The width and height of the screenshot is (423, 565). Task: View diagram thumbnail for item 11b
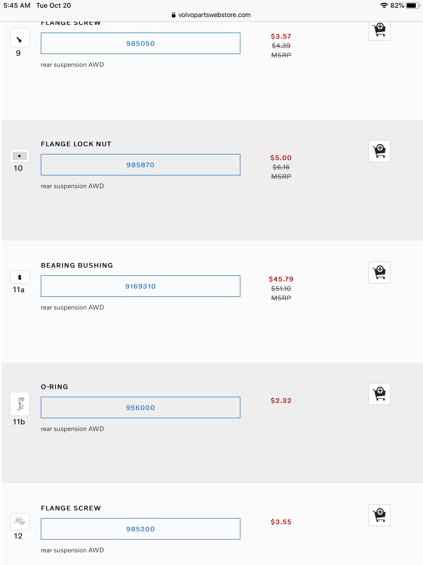[20, 404]
